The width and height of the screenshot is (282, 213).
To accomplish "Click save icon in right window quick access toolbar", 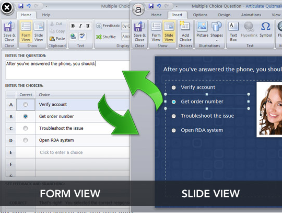I will [x=151, y=6].
